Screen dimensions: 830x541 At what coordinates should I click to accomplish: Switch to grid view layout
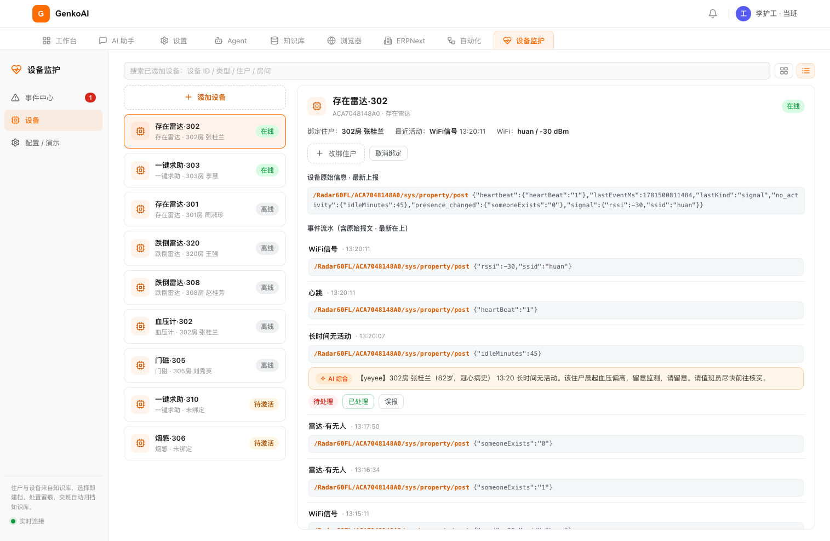[x=784, y=71]
